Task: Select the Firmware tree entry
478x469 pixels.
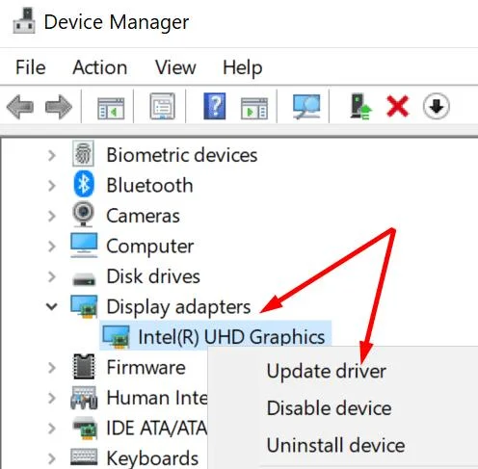Action: click(x=146, y=367)
